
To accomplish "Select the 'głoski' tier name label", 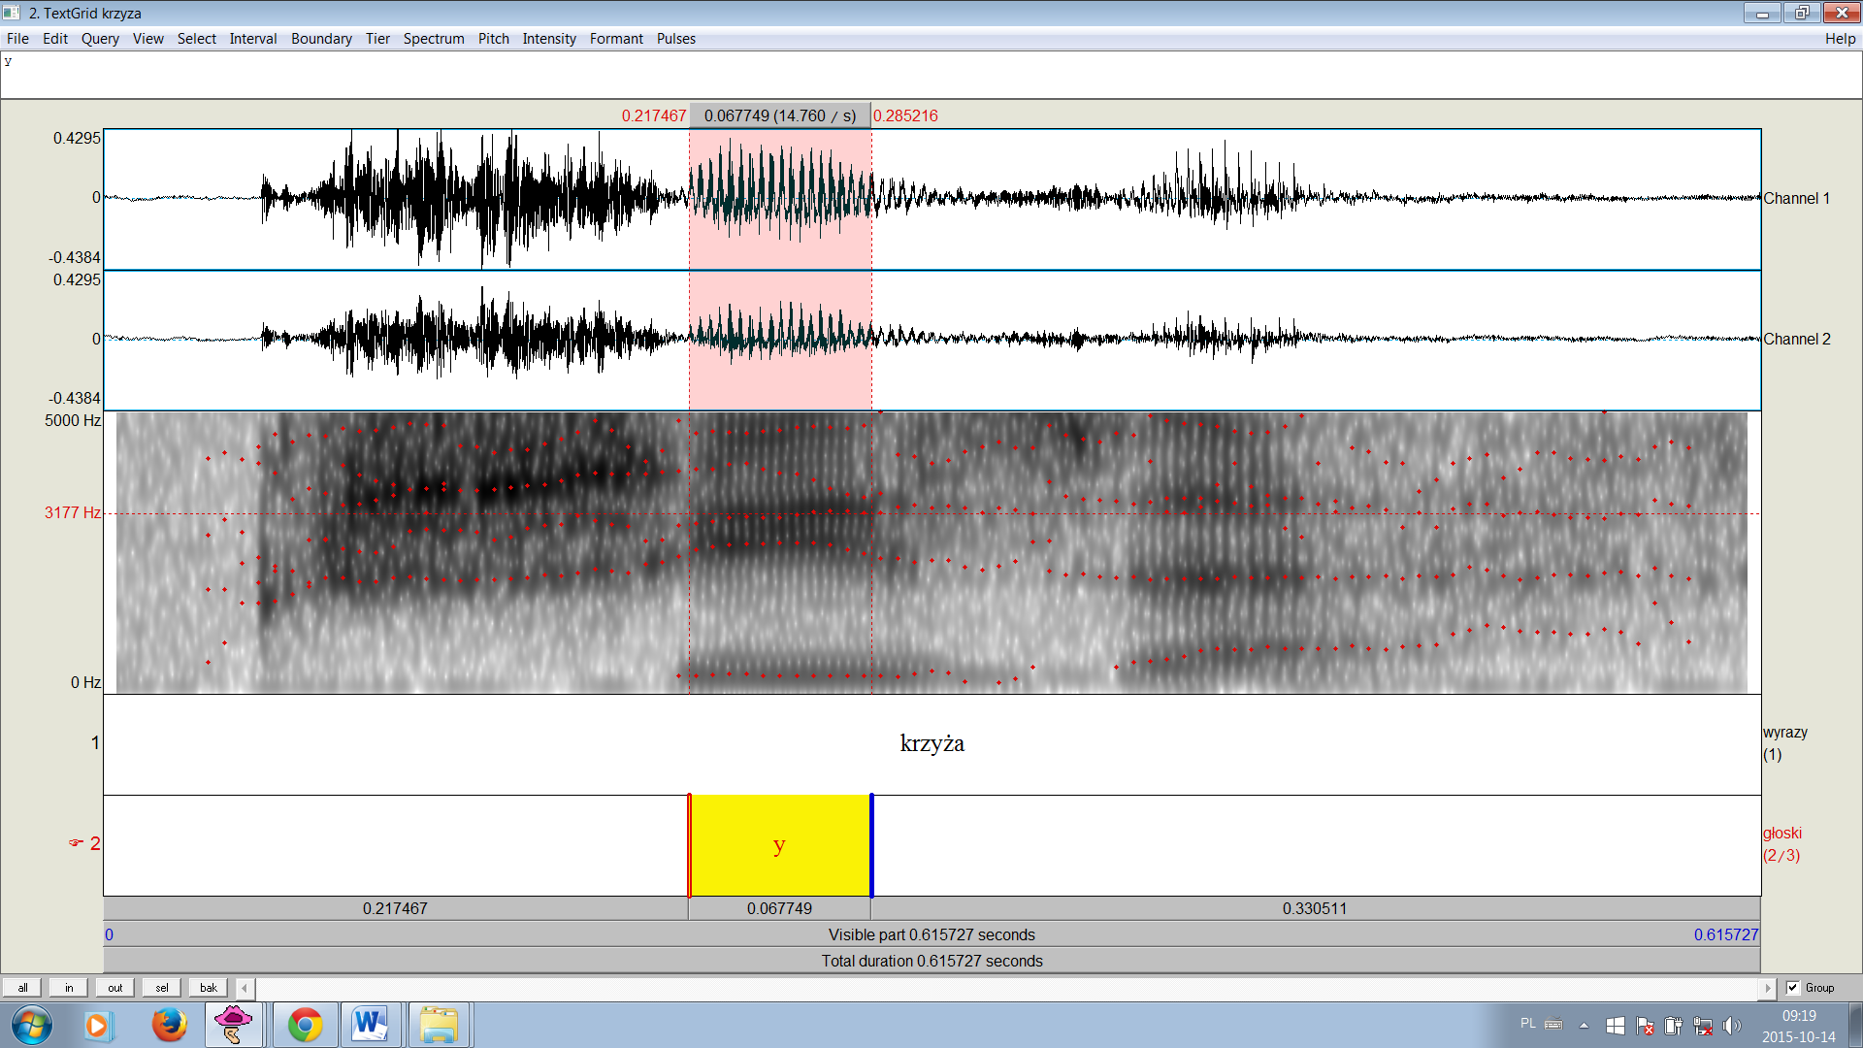I will pos(1782,834).
